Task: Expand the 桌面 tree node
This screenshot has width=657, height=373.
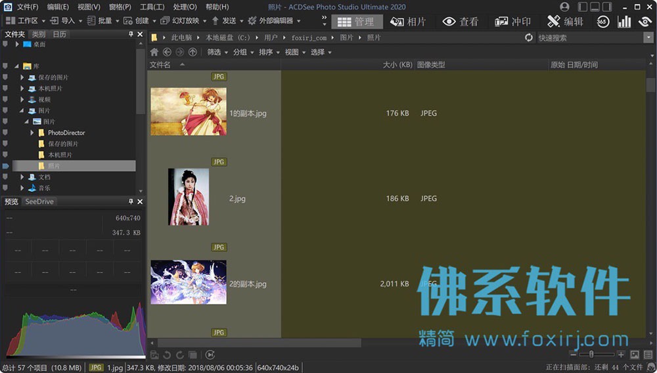Action: 17,44
